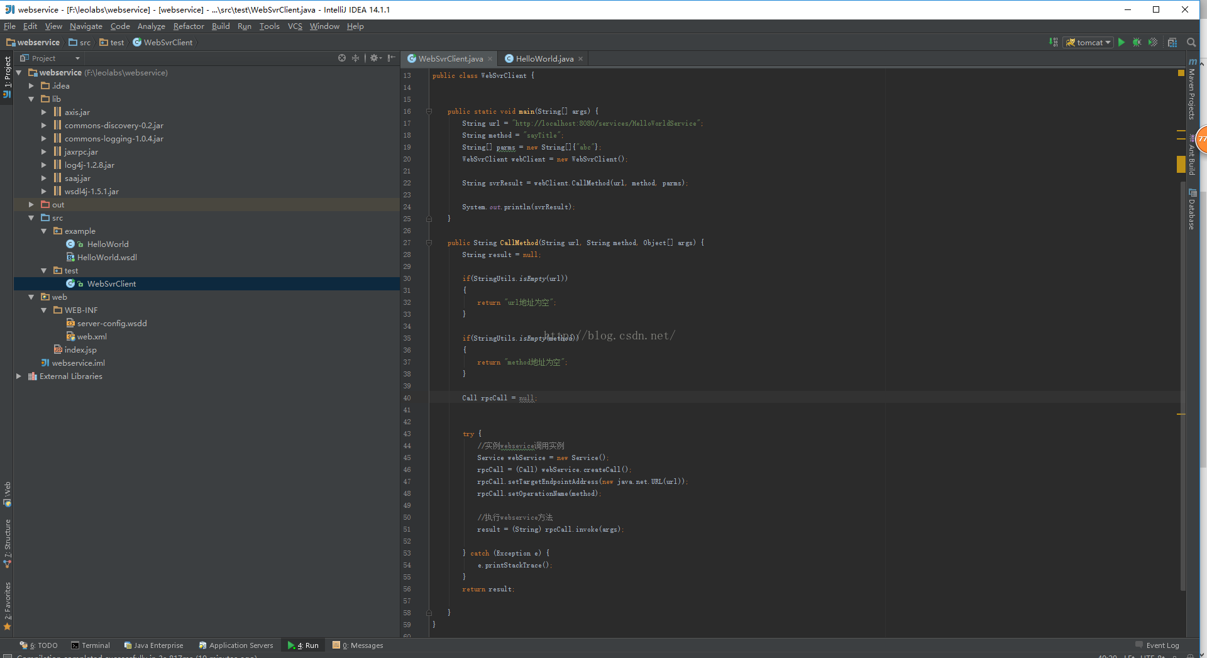Screen dimensions: 1207x658
Task: Open the Structure tool window
Action: tap(8, 544)
